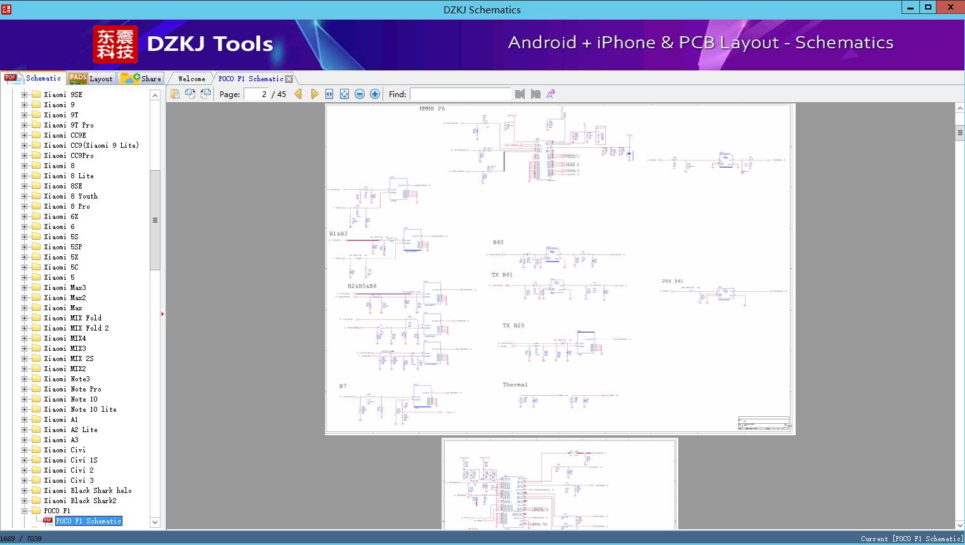Expand the Xiaomi A2 Lite tree node
The image size is (965, 545).
point(24,430)
